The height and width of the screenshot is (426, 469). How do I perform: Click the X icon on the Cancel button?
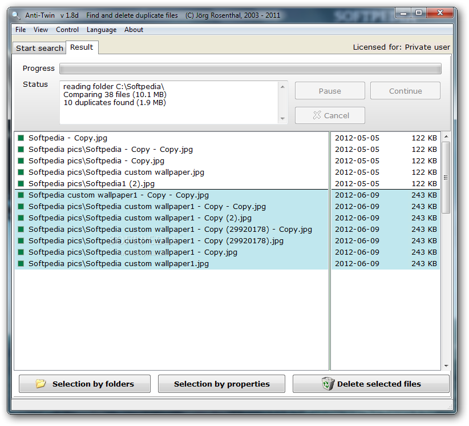coord(317,115)
